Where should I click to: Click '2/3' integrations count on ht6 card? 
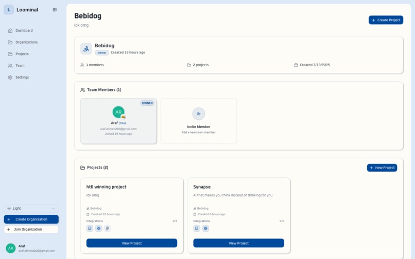tap(175, 221)
